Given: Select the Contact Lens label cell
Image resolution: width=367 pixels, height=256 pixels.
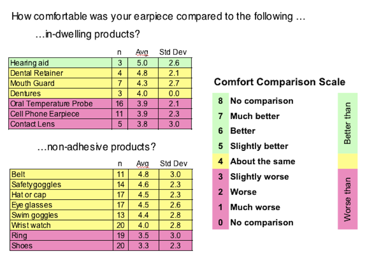Looking at the screenshot, I should tap(33, 124).
